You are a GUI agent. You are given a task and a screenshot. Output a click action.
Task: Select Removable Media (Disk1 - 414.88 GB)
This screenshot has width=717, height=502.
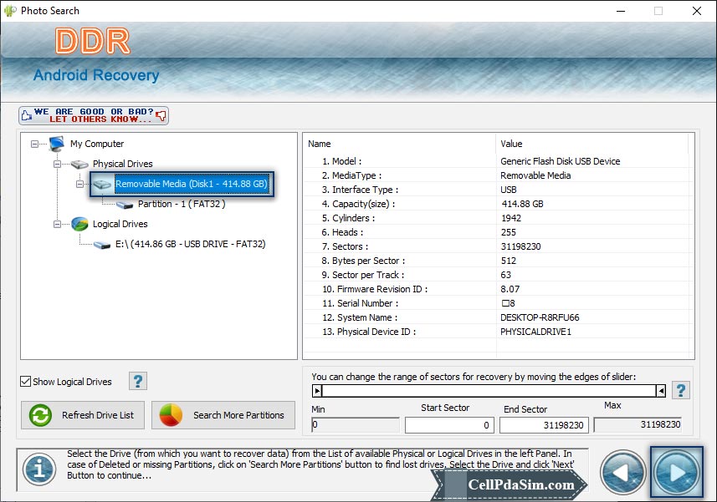[x=191, y=184]
